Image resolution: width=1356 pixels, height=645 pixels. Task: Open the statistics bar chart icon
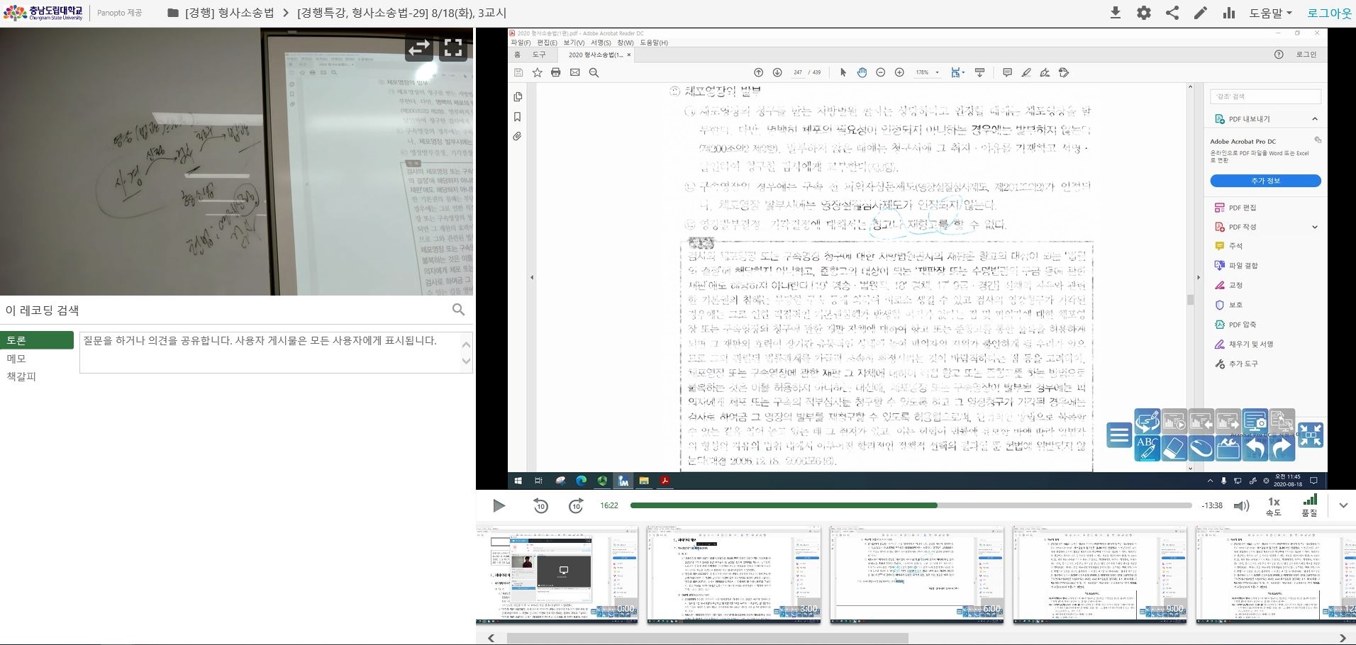[1229, 13]
